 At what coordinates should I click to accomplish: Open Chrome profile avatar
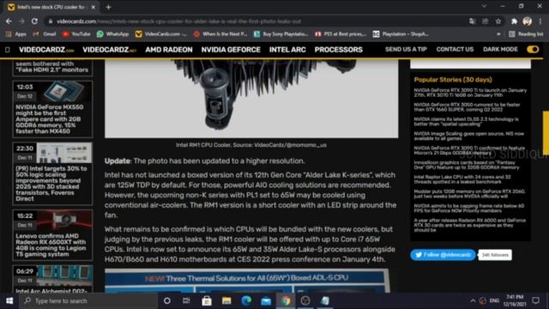pos(527,21)
